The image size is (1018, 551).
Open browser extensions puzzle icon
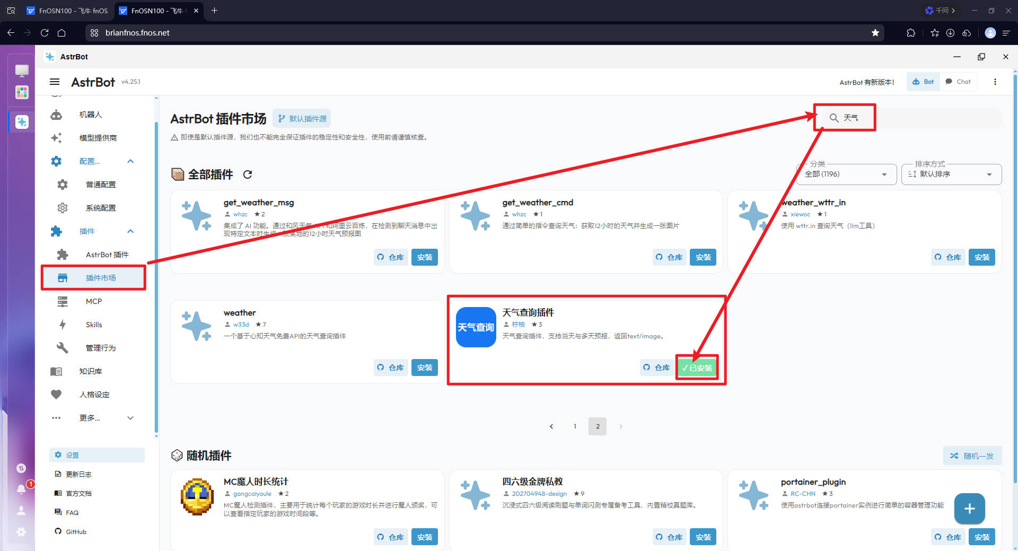[911, 33]
